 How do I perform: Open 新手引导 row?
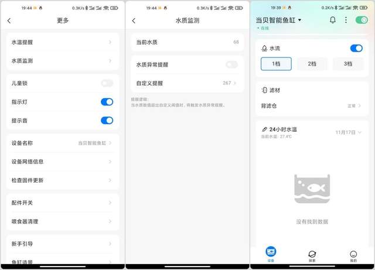pyautogui.click(x=63, y=244)
